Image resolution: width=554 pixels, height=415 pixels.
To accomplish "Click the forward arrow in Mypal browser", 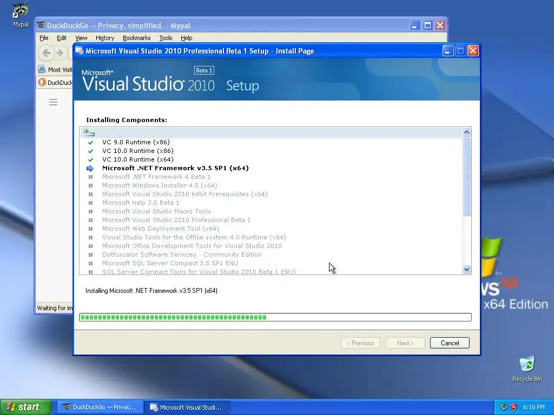I will coord(60,53).
